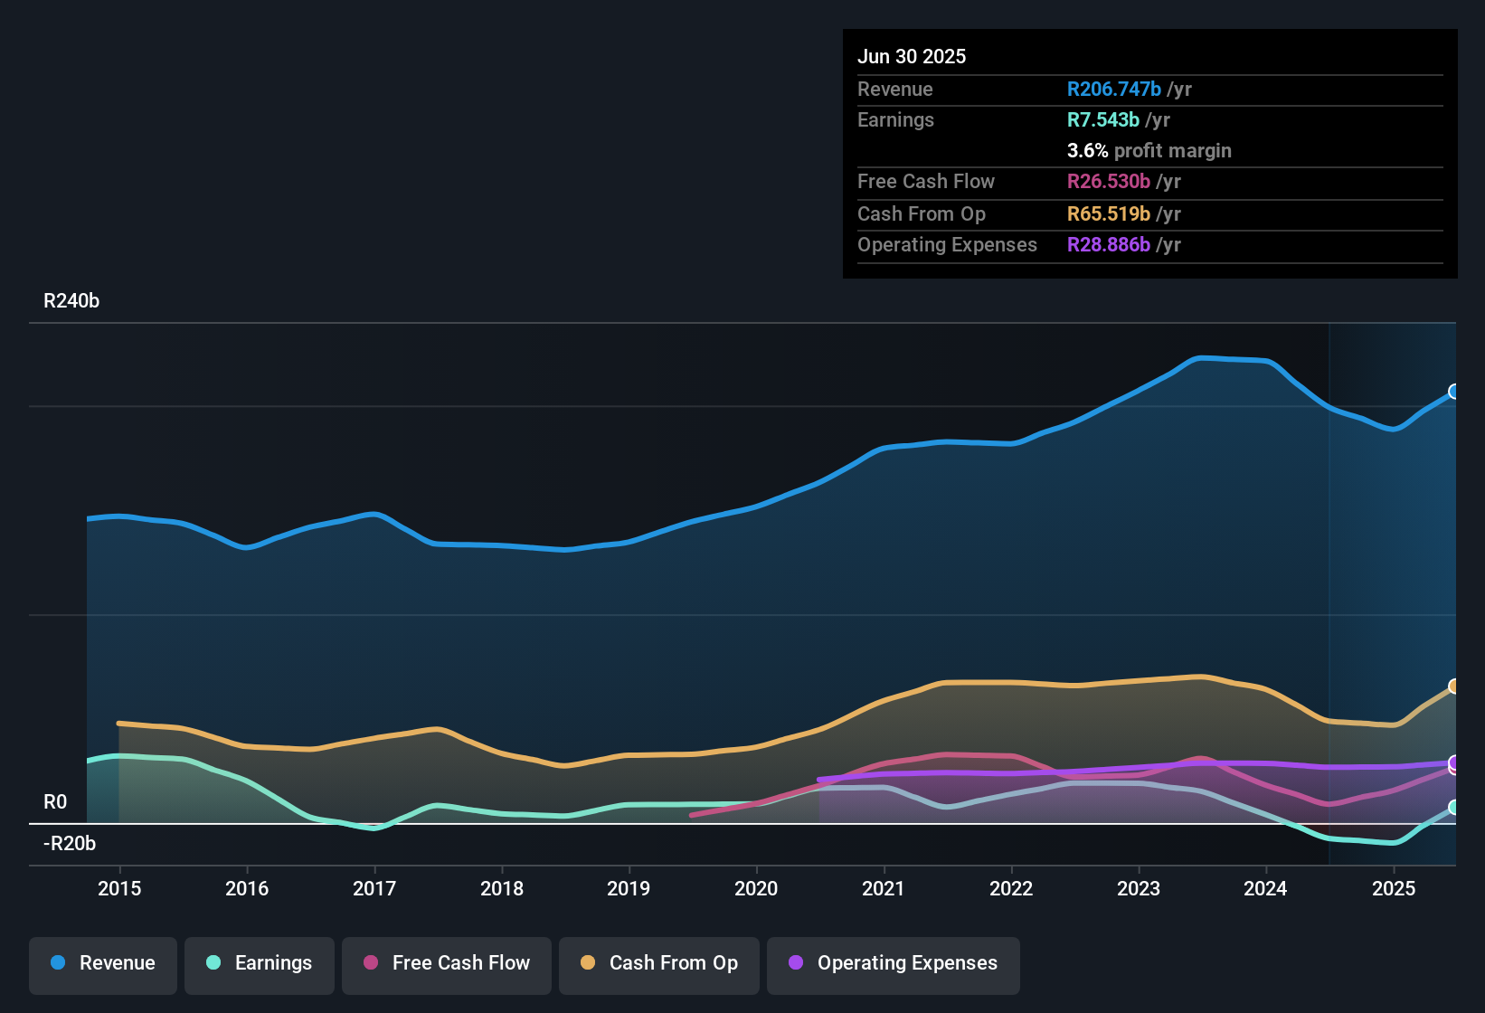Viewport: 1485px width, 1013px height.
Task: Click the Cash From Op endpoint marker
Action: (x=1454, y=687)
